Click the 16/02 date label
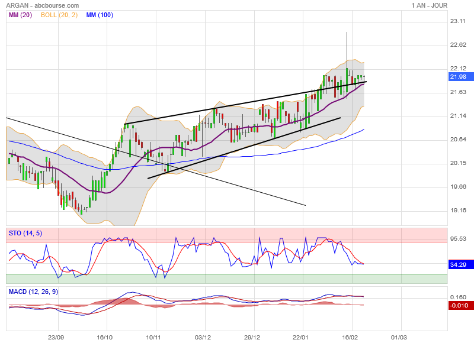 (350, 337)
